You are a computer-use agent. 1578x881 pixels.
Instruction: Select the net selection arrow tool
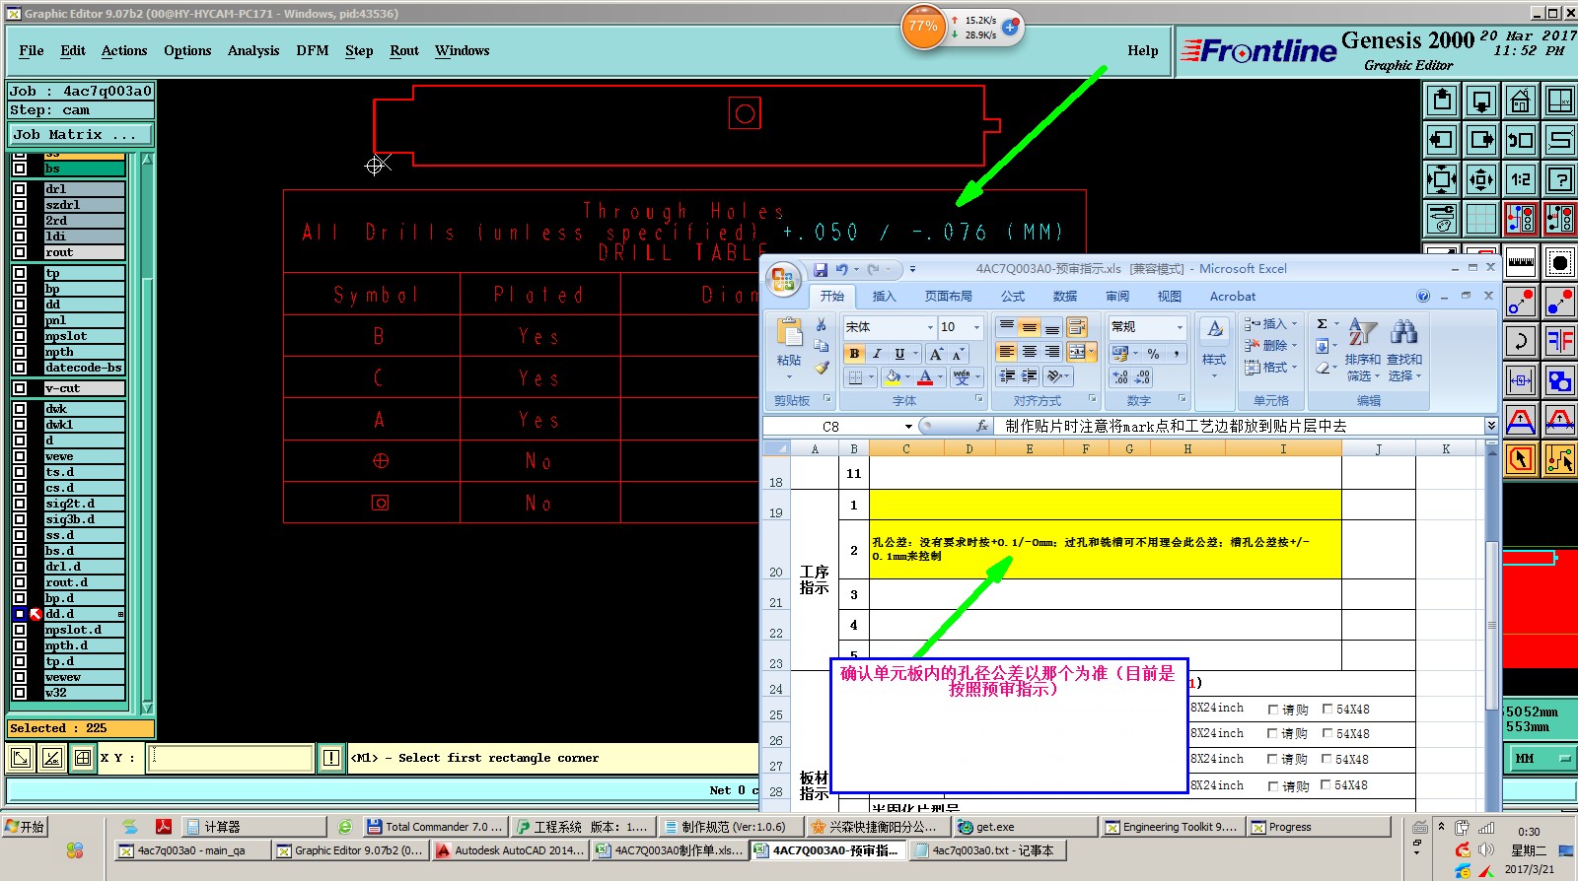tap(1560, 459)
